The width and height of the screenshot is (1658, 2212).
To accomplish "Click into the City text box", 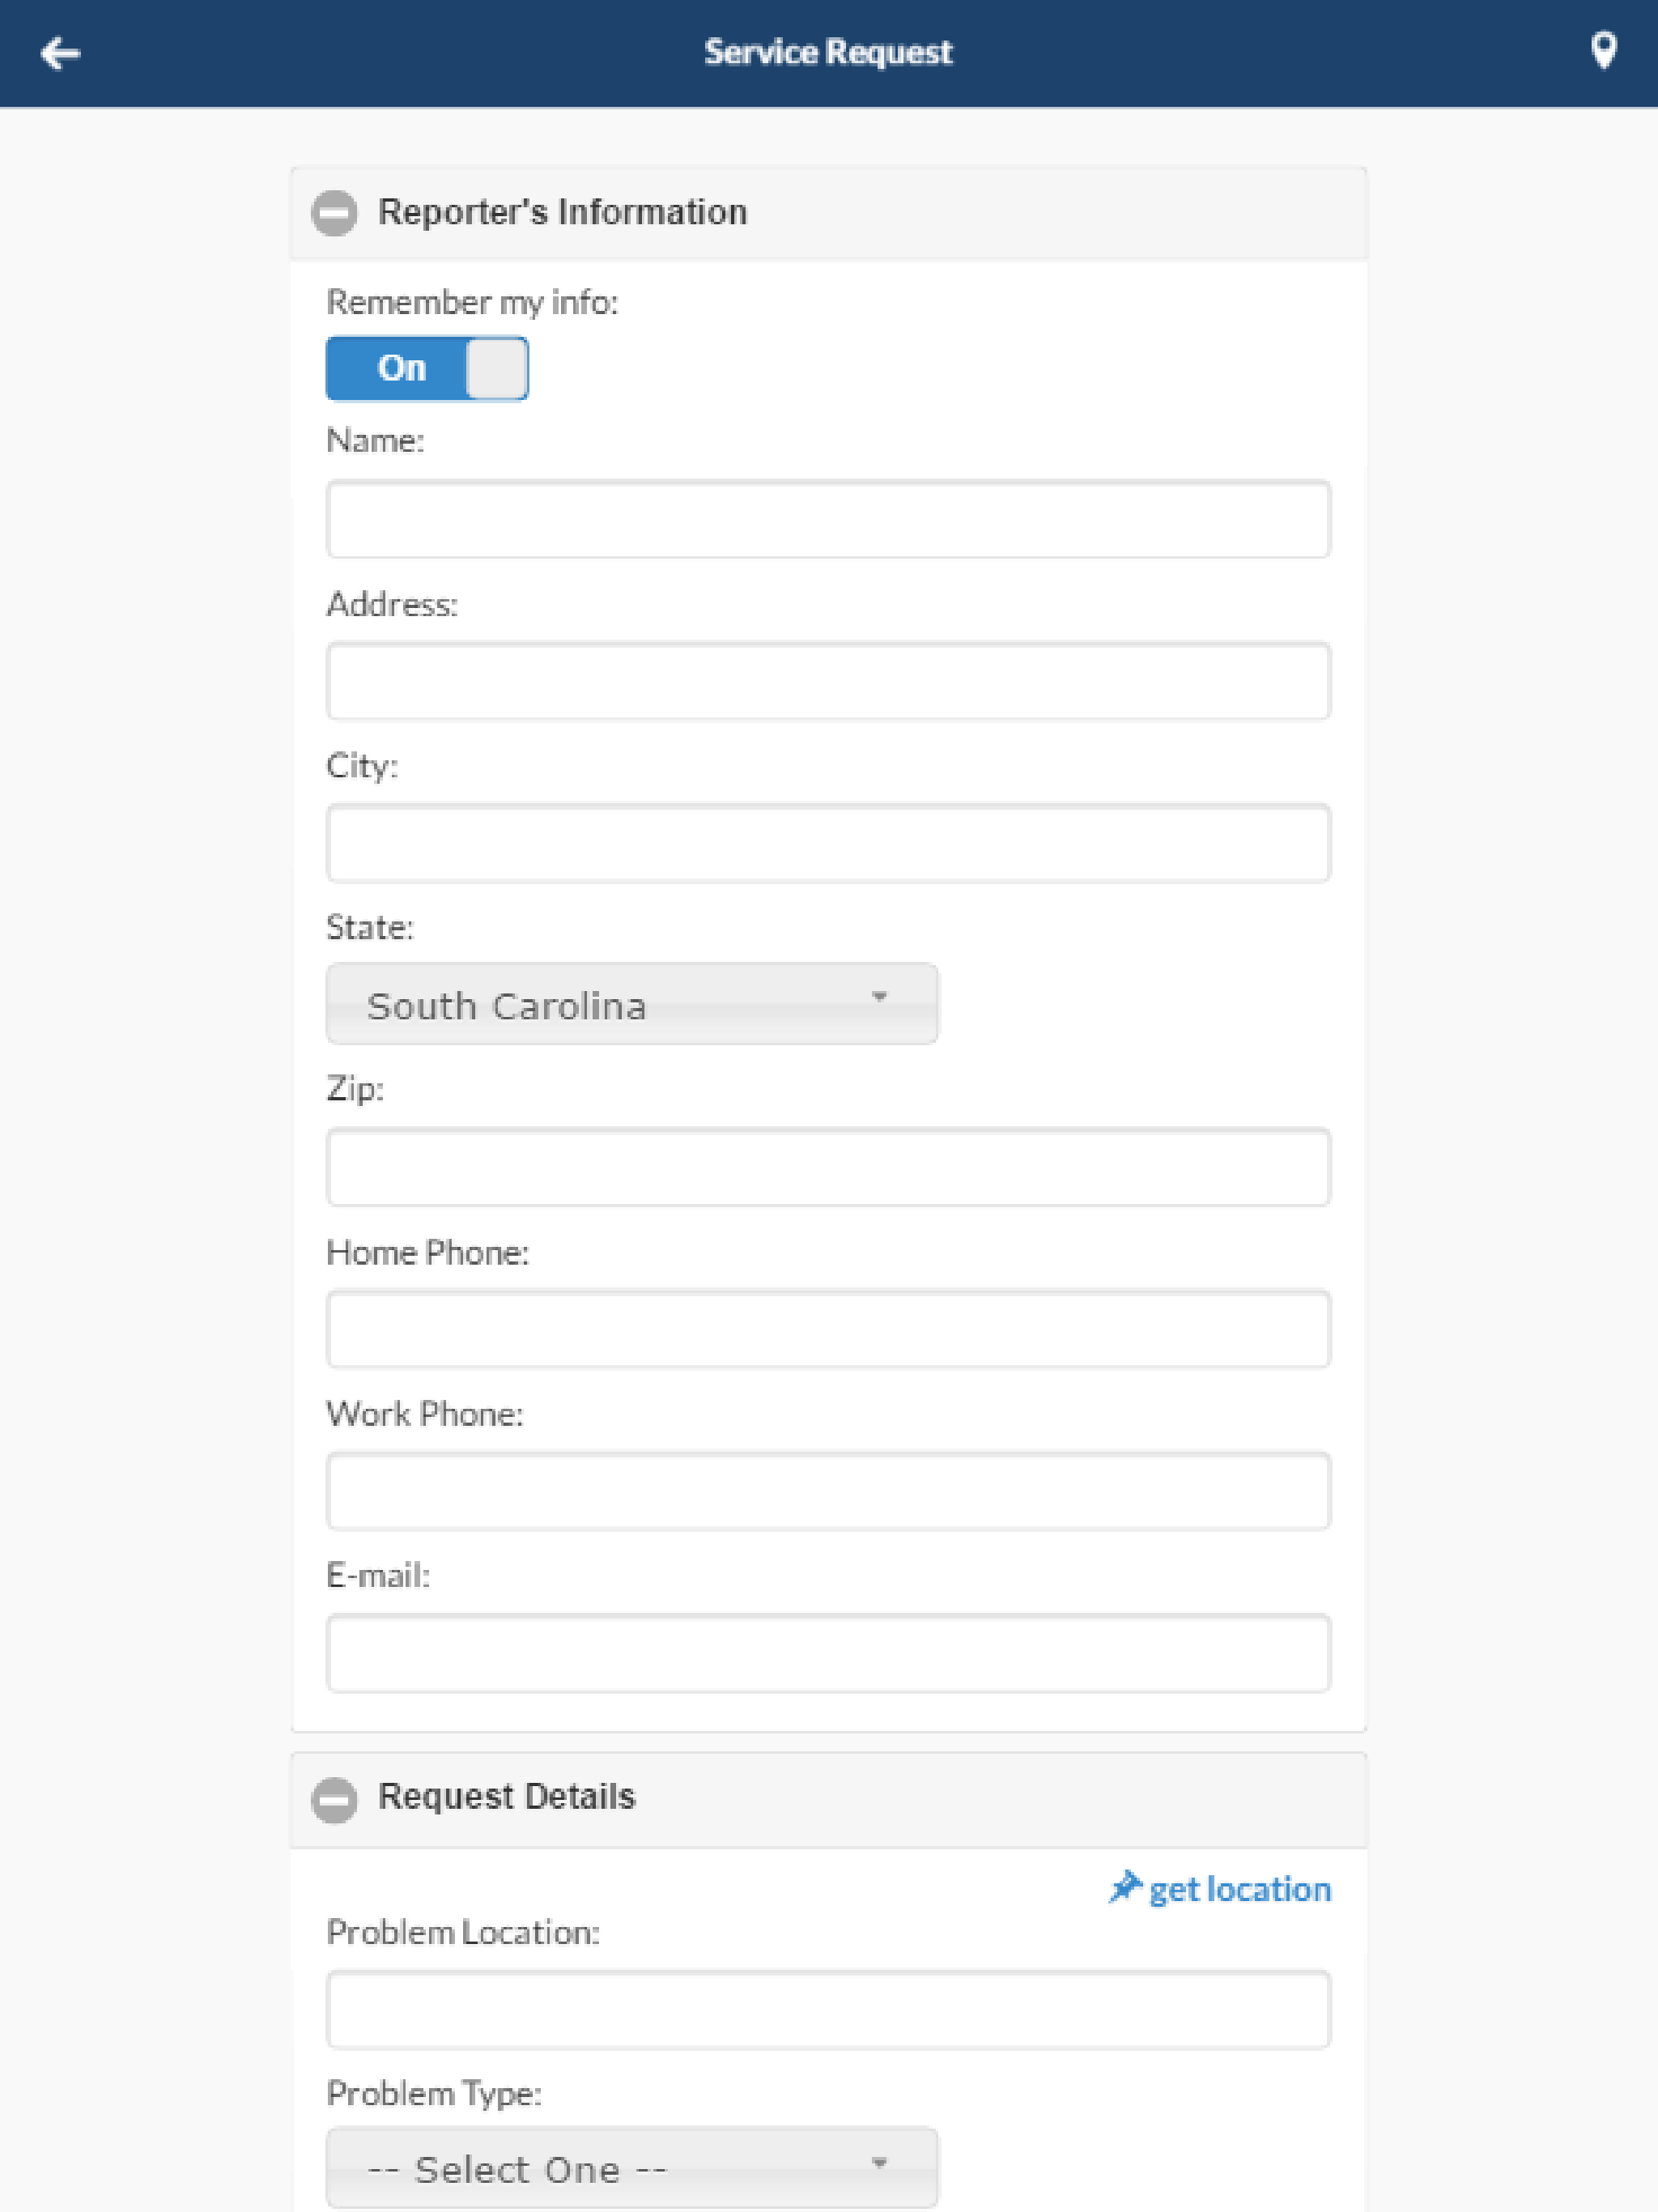I will (x=828, y=843).
